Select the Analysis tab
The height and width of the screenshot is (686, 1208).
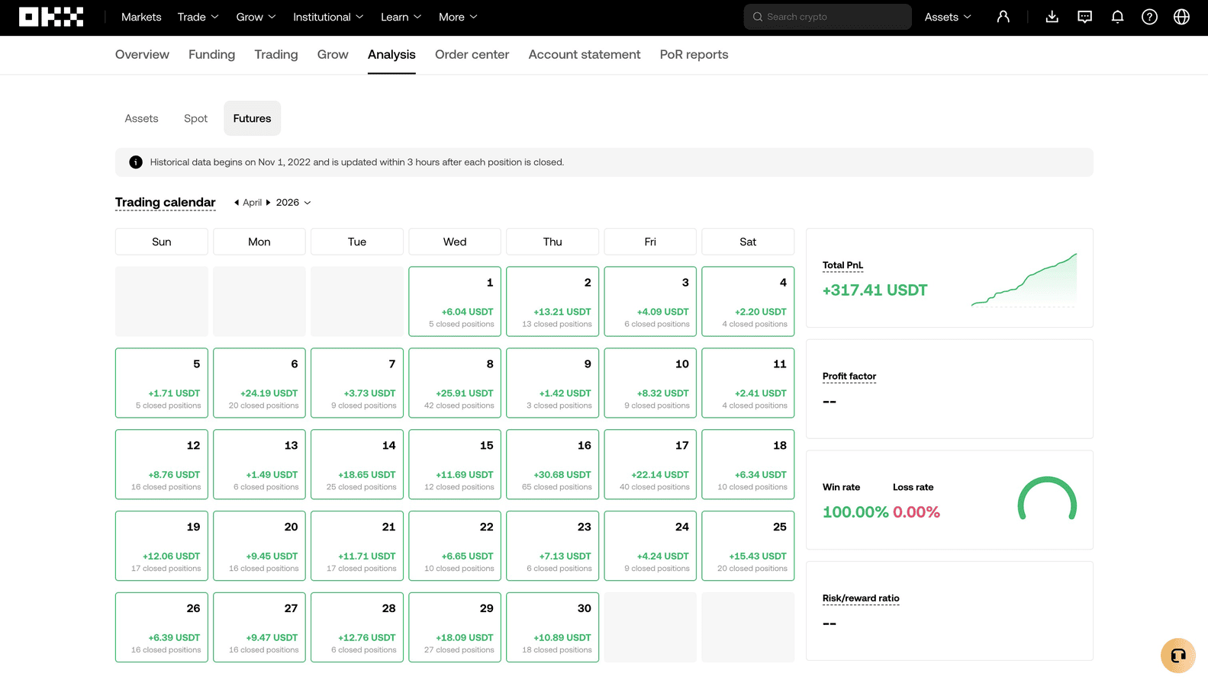click(x=391, y=55)
